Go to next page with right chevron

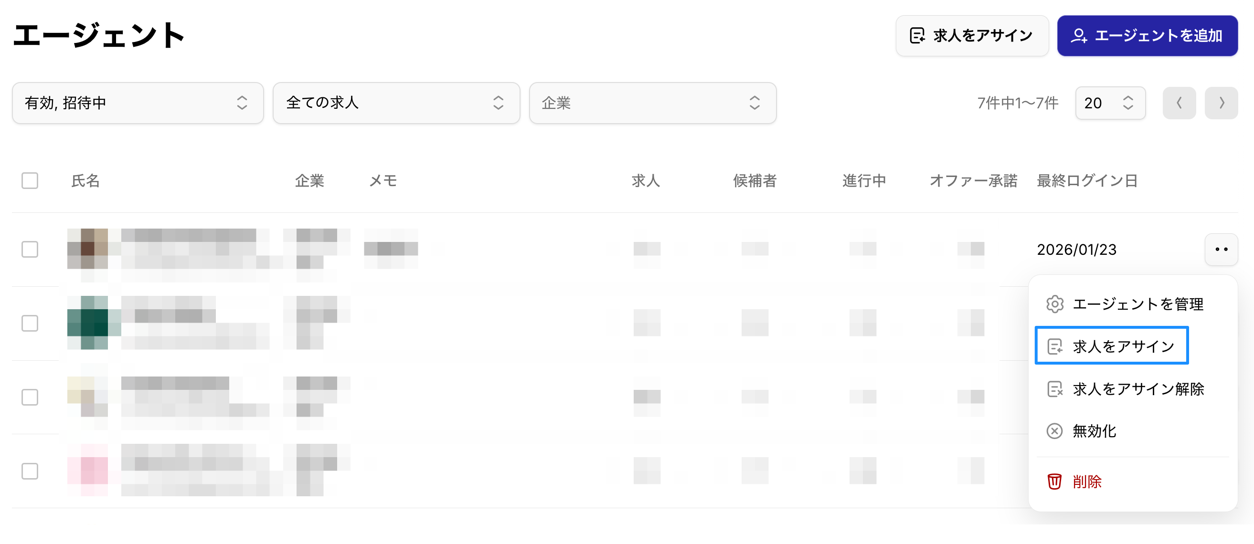[1221, 103]
